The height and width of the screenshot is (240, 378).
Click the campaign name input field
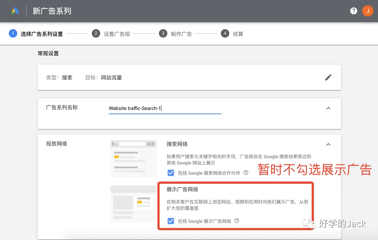[x=165, y=109]
